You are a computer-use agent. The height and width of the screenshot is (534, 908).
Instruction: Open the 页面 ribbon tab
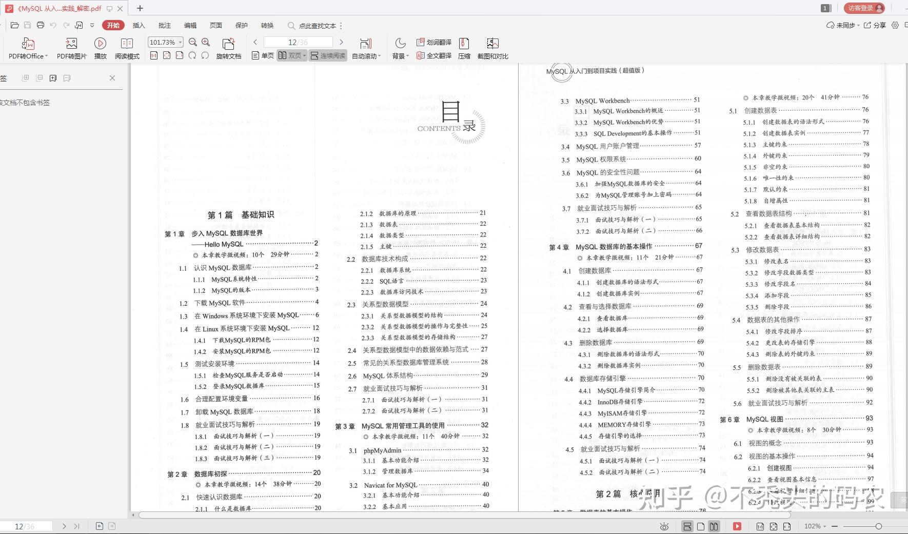215,25
